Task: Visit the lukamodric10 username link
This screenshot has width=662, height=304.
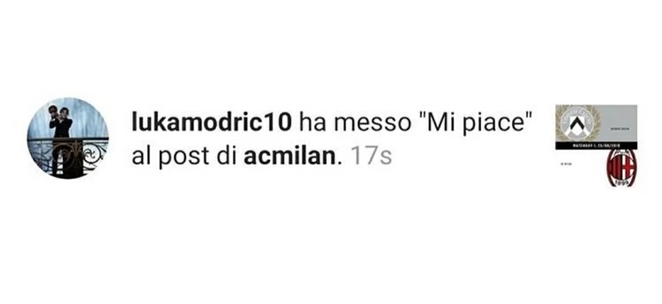Action: pos(211,123)
